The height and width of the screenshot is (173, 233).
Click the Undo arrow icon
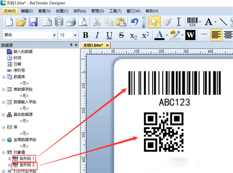coord(134,22)
